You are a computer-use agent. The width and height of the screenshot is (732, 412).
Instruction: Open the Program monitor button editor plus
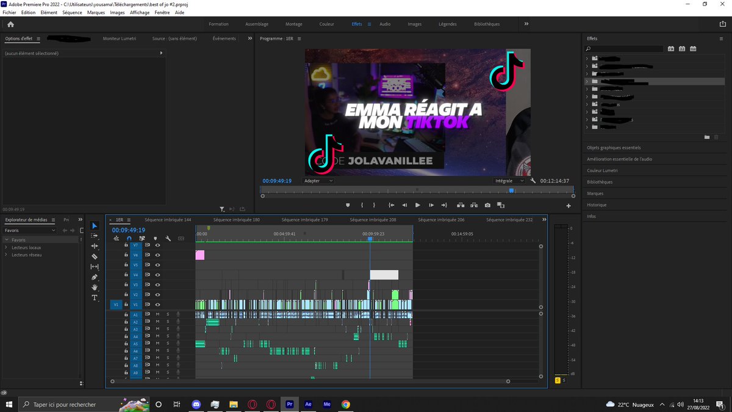point(569,206)
